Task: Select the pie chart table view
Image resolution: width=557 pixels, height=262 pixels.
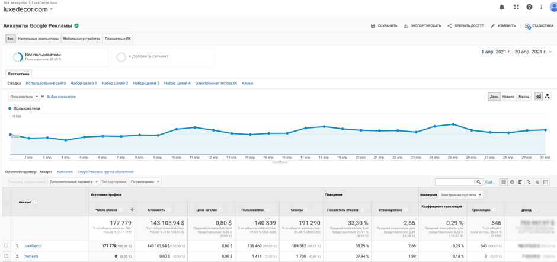Action: pyautogui.click(x=512, y=182)
